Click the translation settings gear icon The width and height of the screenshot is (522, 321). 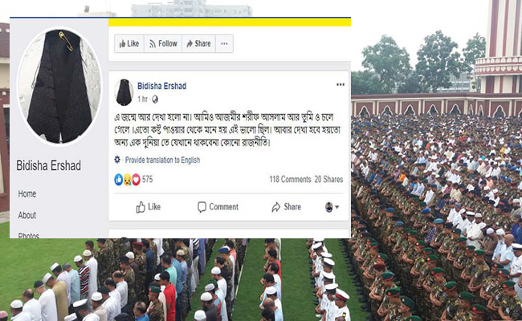point(117,160)
